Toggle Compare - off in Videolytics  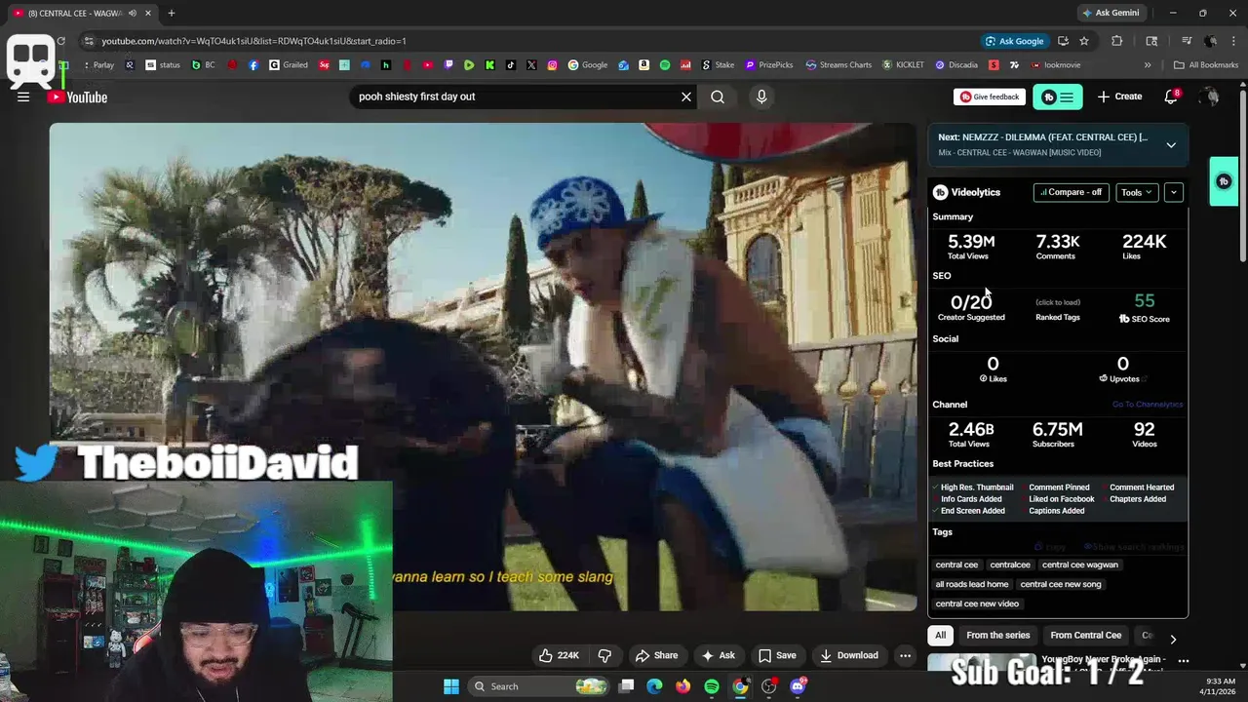[1071, 192]
